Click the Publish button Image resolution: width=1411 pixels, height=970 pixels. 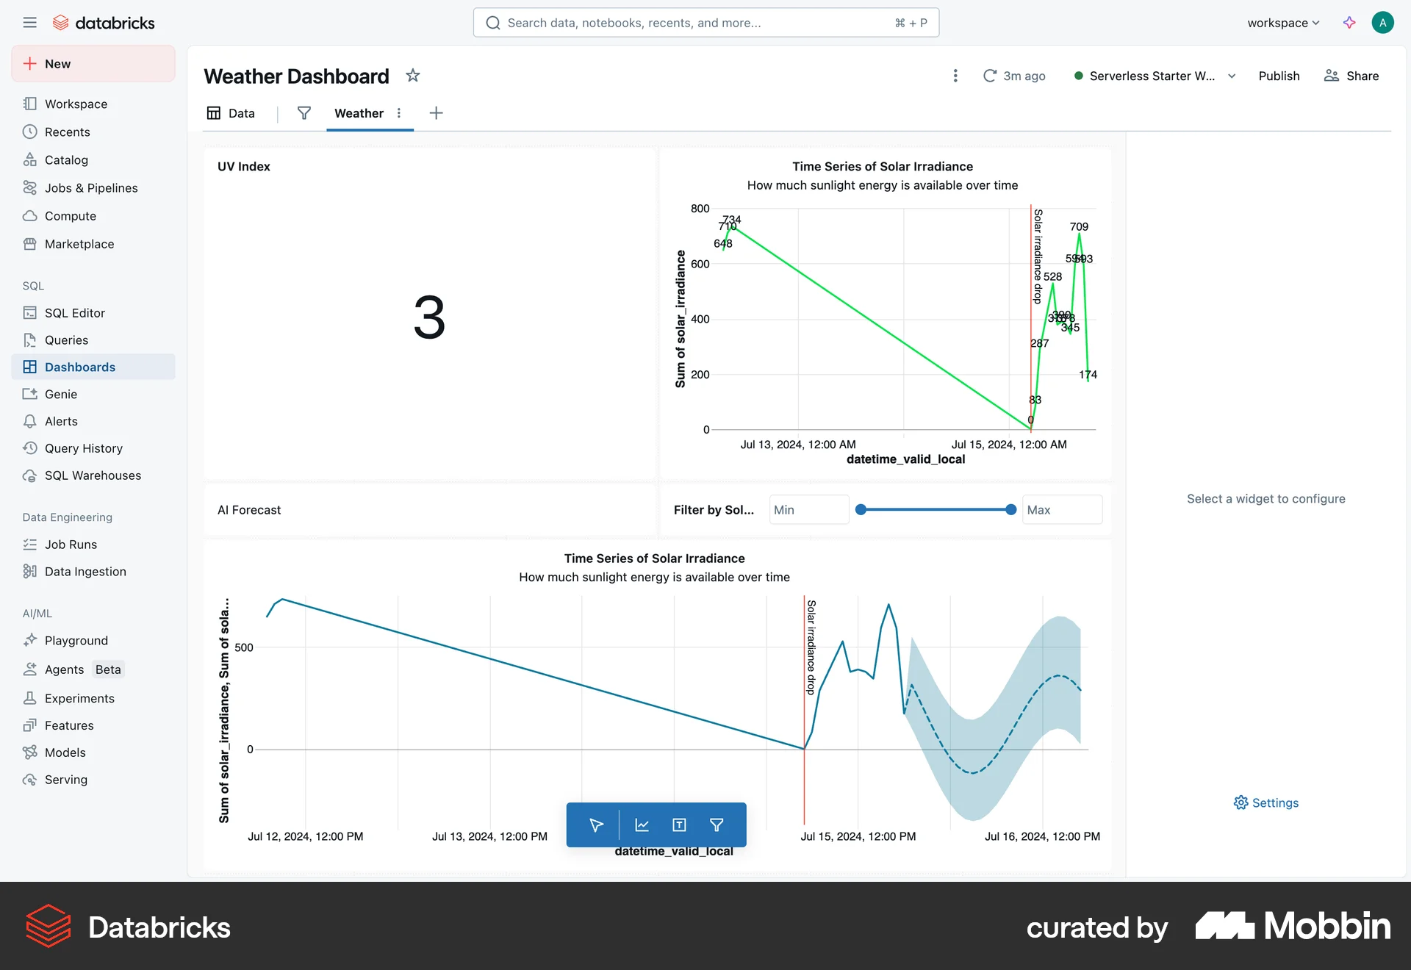1279,76
